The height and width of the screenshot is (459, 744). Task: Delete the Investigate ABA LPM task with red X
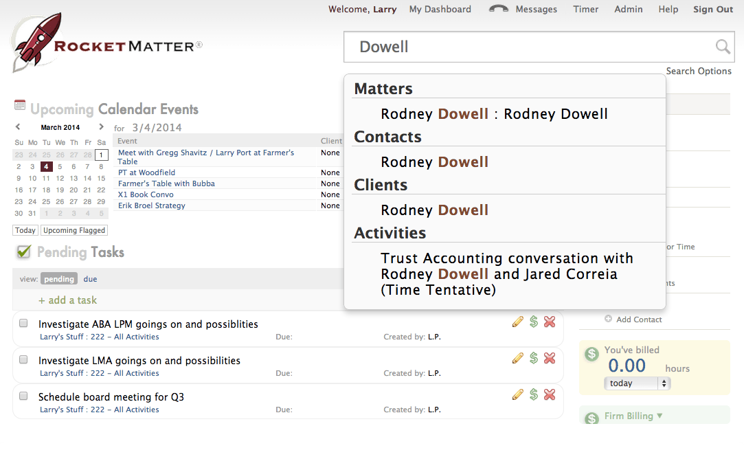pos(550,322)
